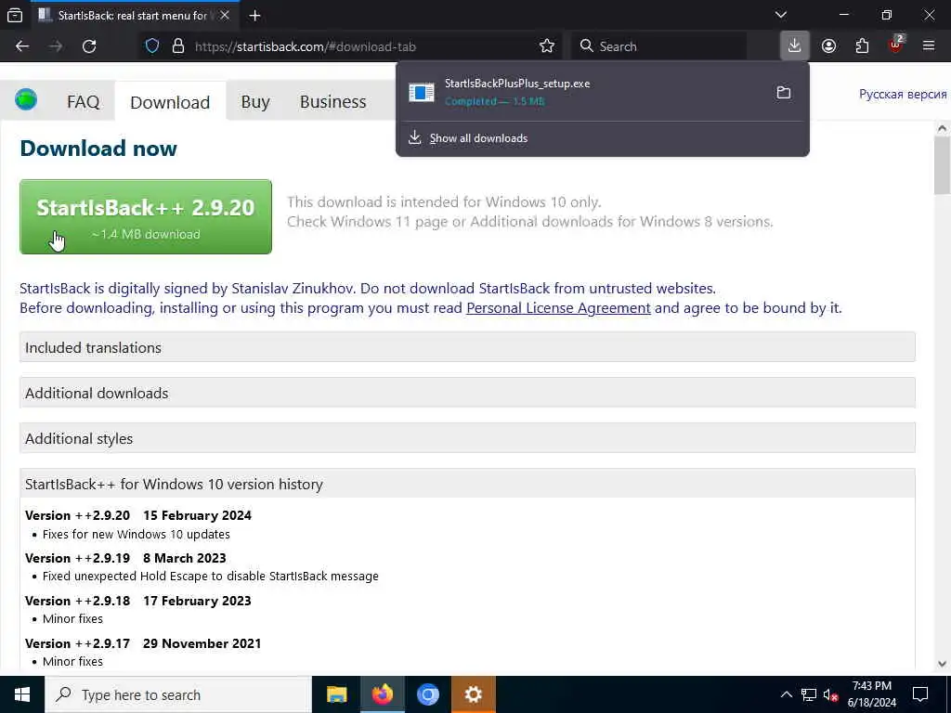The image size is (951, 713).
Task: Click 'Fixes for new Windows 10 updates' text
Action: (137, 534)
